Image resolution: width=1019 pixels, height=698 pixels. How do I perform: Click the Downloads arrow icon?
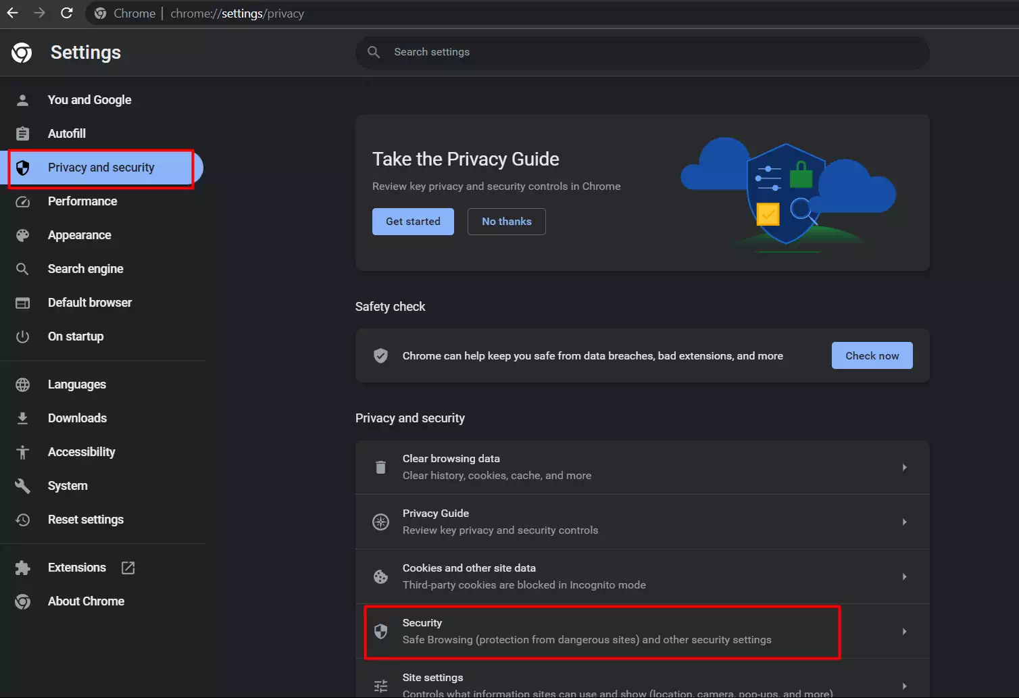point(22,418)
